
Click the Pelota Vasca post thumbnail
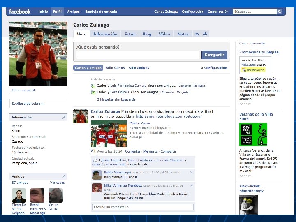point(109,134)
